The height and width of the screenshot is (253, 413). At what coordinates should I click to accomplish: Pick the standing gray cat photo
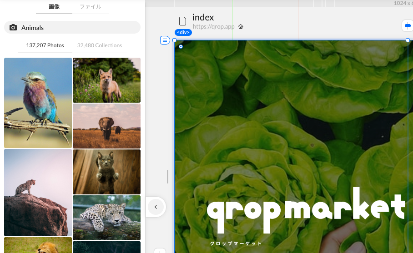click(x=107, y=172)
